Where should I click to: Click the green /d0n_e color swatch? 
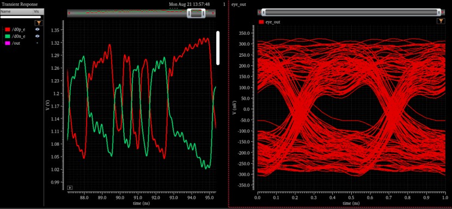[8, 36]
